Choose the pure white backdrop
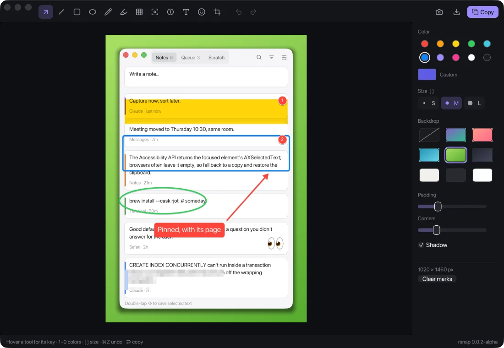The height and width of the screenshot is (348, 504). pos(482,175)
